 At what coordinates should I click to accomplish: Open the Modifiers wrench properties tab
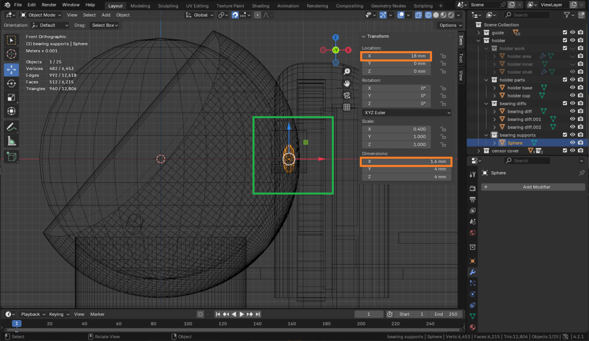pyautogui.click(x=473, y=272)
